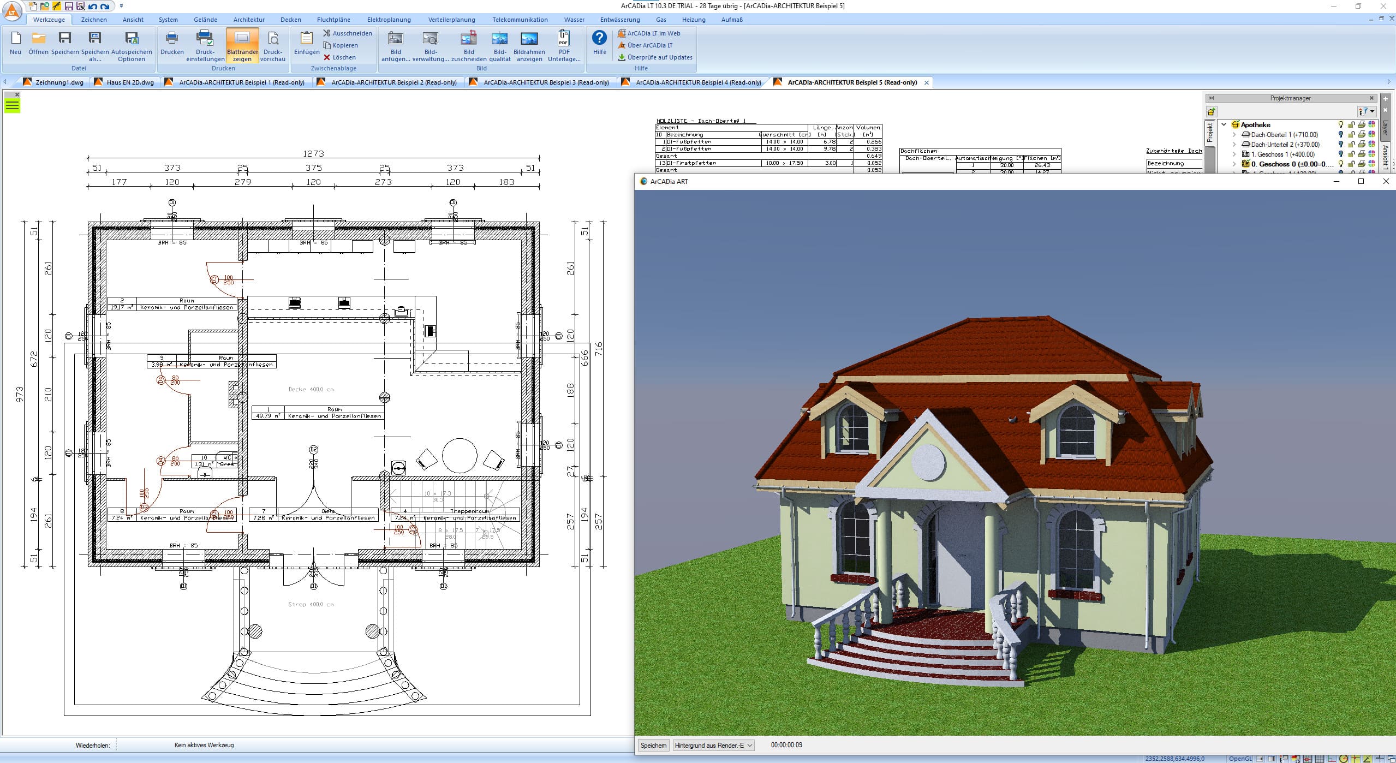Open the color settings for Dach-Oberteil 1
The width and height of the screenshot is (1396, 763).
(1371, 135)
